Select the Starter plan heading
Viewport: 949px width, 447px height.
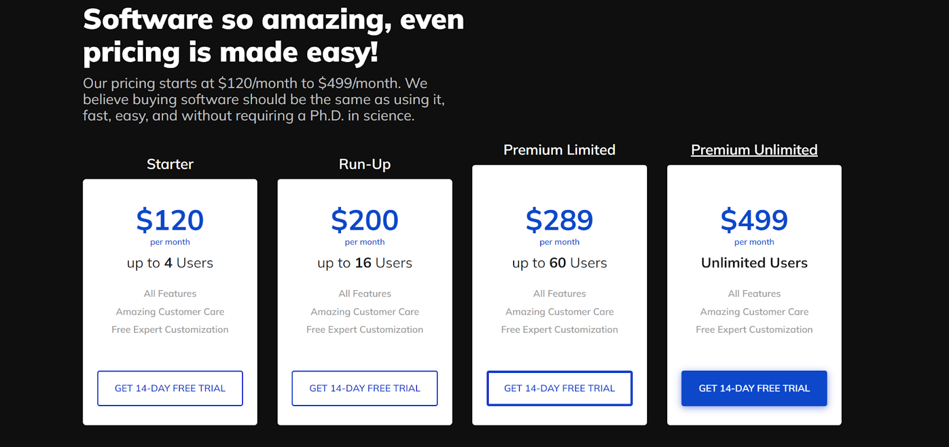[x=170, y=164]
